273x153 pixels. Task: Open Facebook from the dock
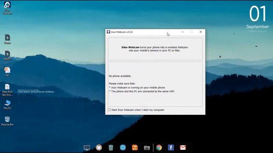coord(171,147)
